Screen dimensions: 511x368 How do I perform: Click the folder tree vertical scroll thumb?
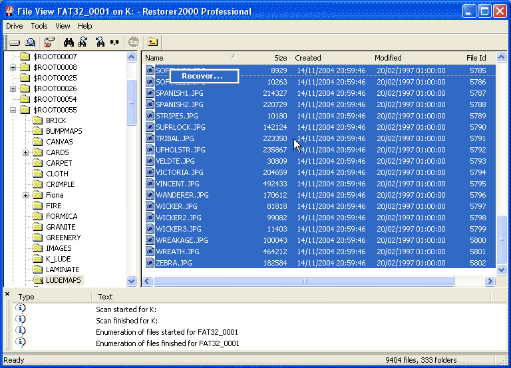click(x=131, y=102)
